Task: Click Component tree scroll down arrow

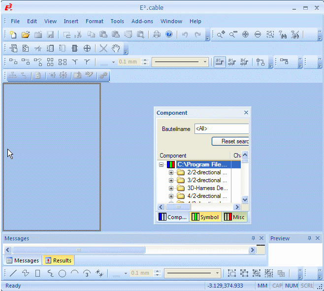Action: coord(245,199)
